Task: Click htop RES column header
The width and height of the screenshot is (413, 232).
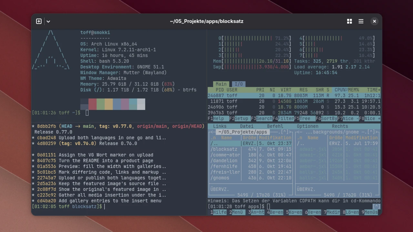Action: (303, 90)
